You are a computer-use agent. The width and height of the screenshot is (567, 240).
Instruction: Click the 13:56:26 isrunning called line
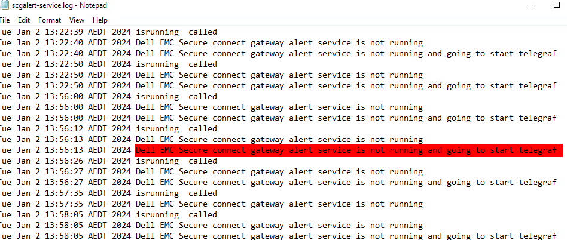tap(108, 161)
